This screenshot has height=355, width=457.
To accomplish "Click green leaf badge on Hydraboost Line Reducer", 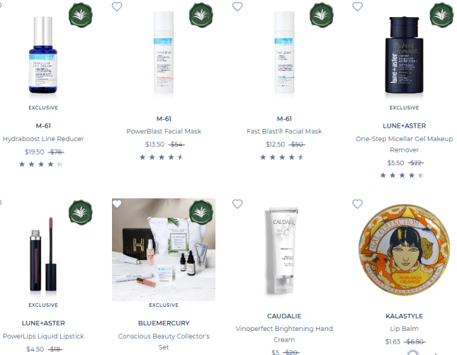I will coord(81,15).
